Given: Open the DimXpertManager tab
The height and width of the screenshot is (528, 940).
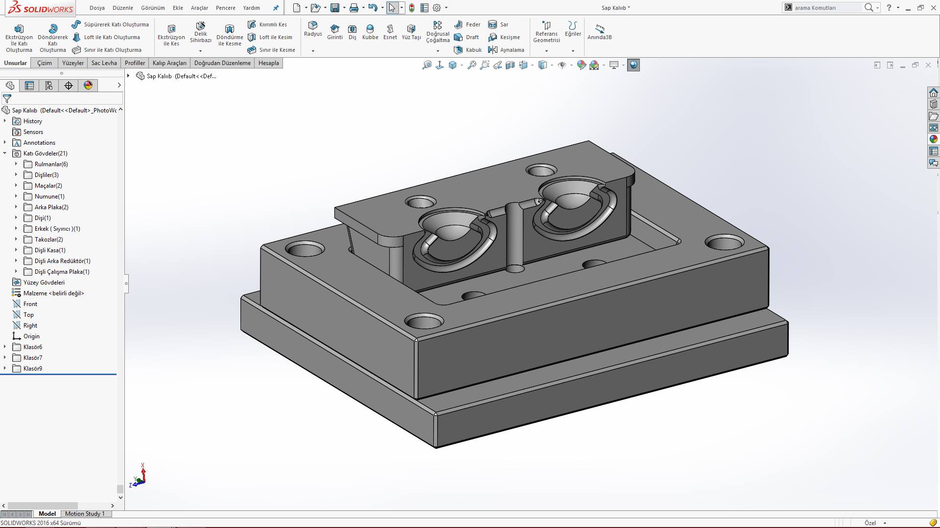Looking at the screenshot, I should click(69, 86).
